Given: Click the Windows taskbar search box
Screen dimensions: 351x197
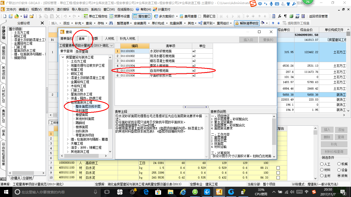Looking at the screenshot, I should click(57, 192).
